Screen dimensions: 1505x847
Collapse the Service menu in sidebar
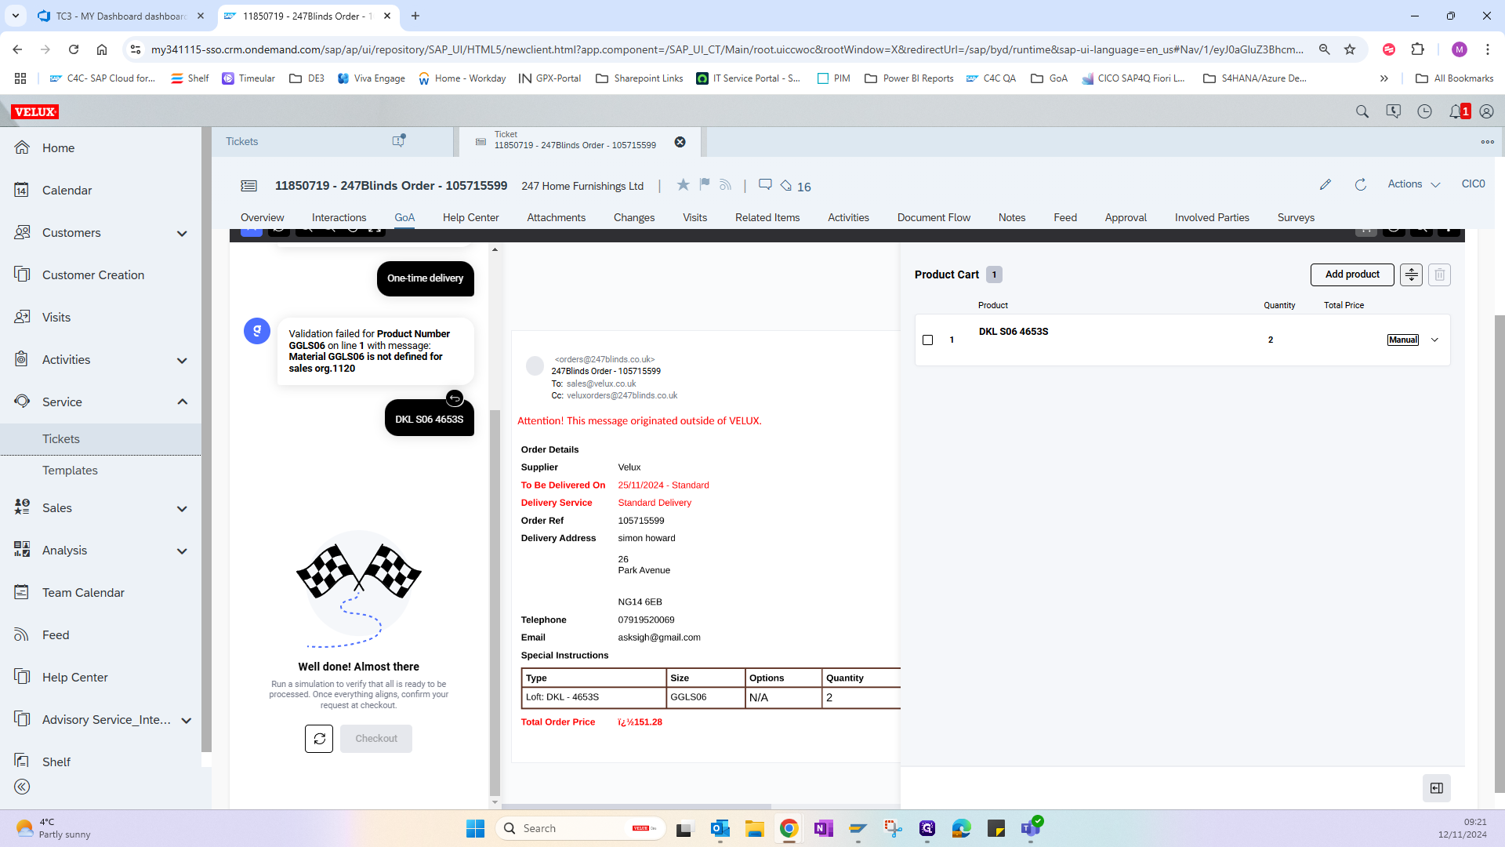pyautogui.click(x=182, y=402)
